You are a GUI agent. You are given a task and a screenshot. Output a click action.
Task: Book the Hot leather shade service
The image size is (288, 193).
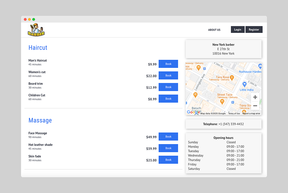point(168,148)
